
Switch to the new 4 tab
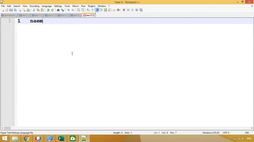click(50, 15)
